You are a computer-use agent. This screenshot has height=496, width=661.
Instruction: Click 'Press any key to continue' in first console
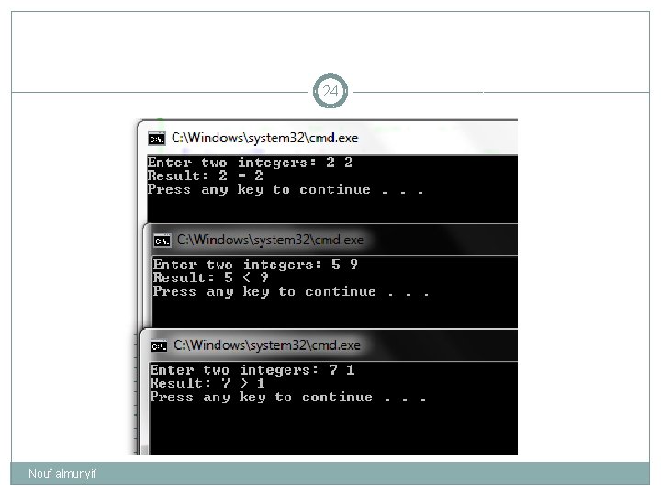[286, 190]
